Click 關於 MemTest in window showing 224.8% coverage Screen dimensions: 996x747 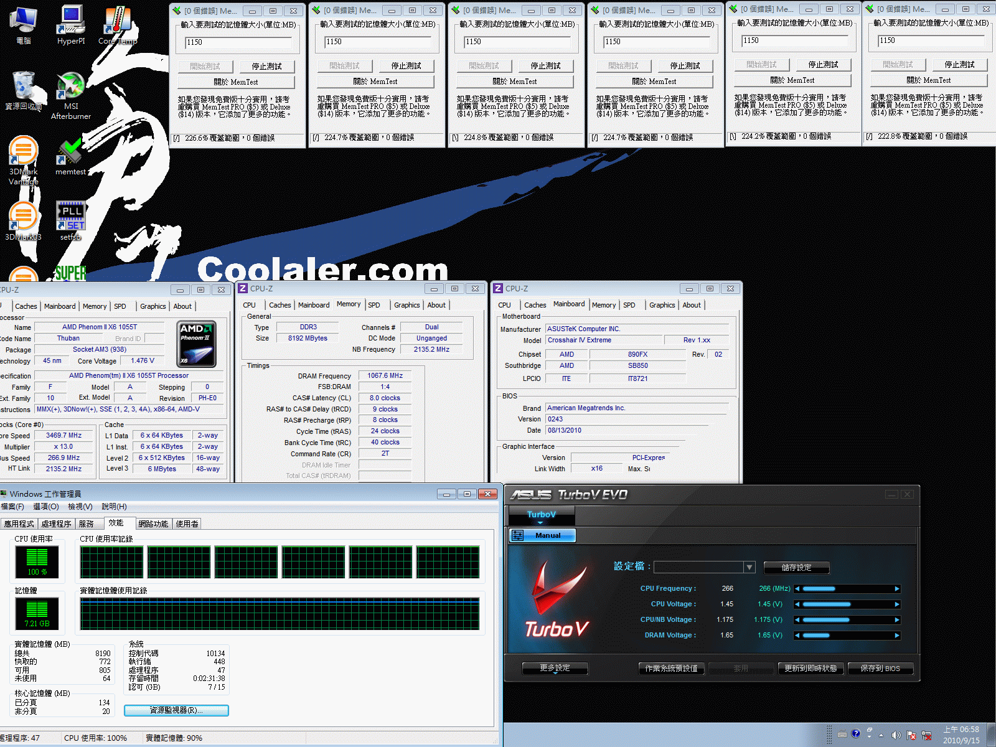515,82
